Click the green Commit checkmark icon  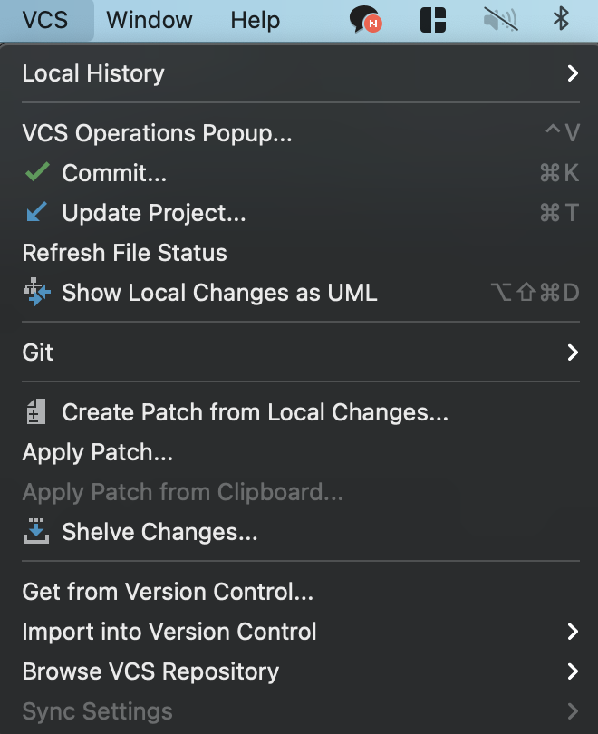(37, 172)
